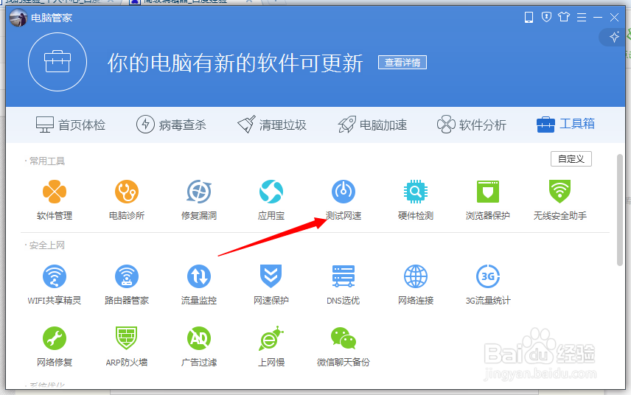The image size is (631, 395).
Task: Click the shield icon in title bar
Action: pyautogui.click(x=546, y=17)
